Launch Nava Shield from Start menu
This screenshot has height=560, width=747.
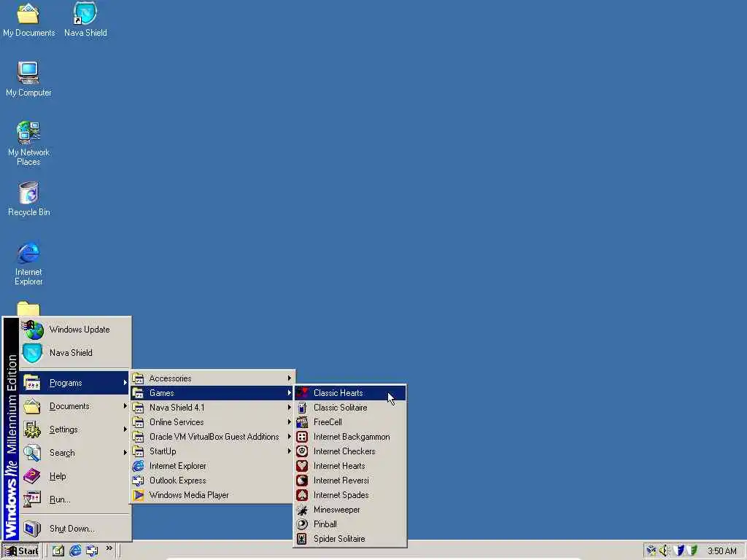[x=75, y=353]
